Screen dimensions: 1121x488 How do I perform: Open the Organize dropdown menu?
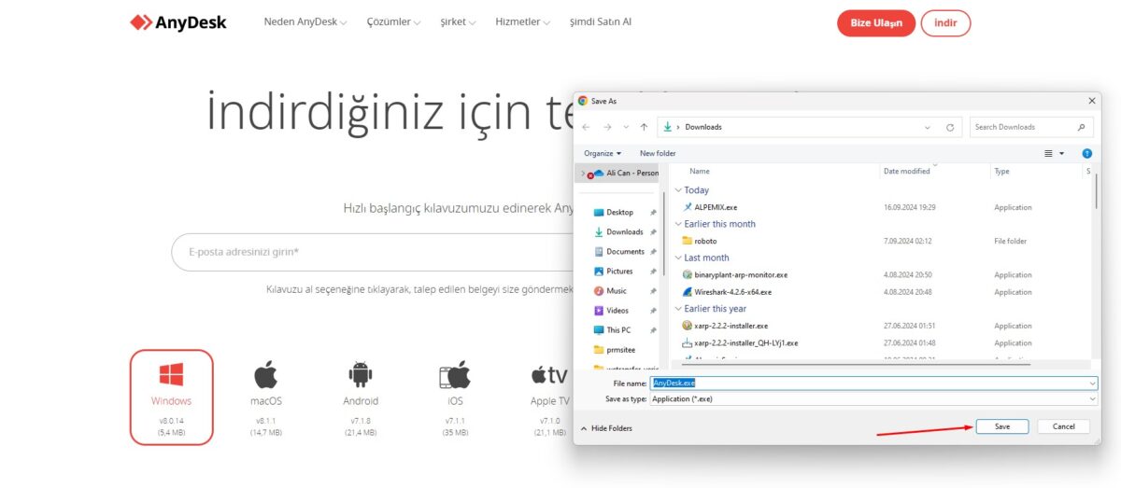point(603,153)
